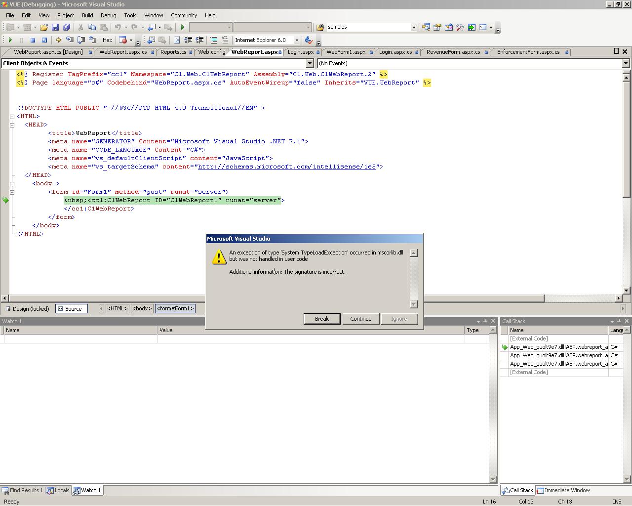Viewport: 632px width, 506px height.
Task: Show next statement yellow arrow icon
Action: point(58,40)
